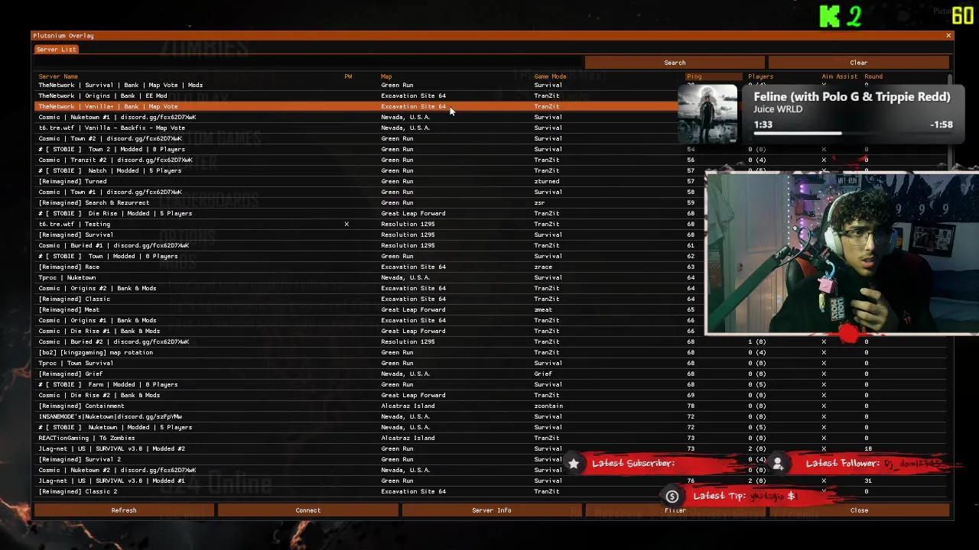Select STOBIE Die Rise Modded server
979x550 pixels.
tap(490, 213)
